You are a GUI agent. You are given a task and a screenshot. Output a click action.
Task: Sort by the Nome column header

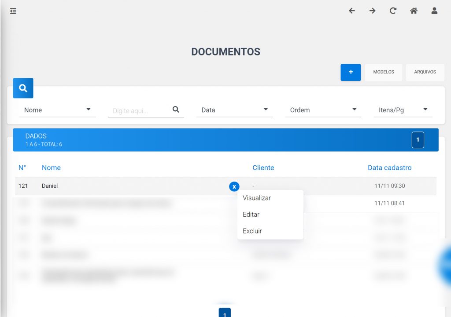[51, 168]
